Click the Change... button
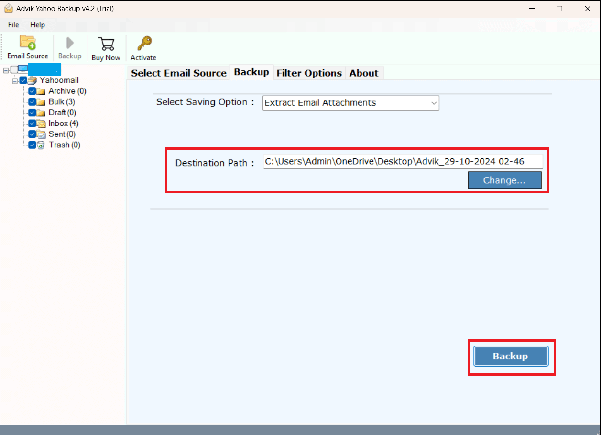This screenshot has width=601, height=435. click(x=504, y=180)
